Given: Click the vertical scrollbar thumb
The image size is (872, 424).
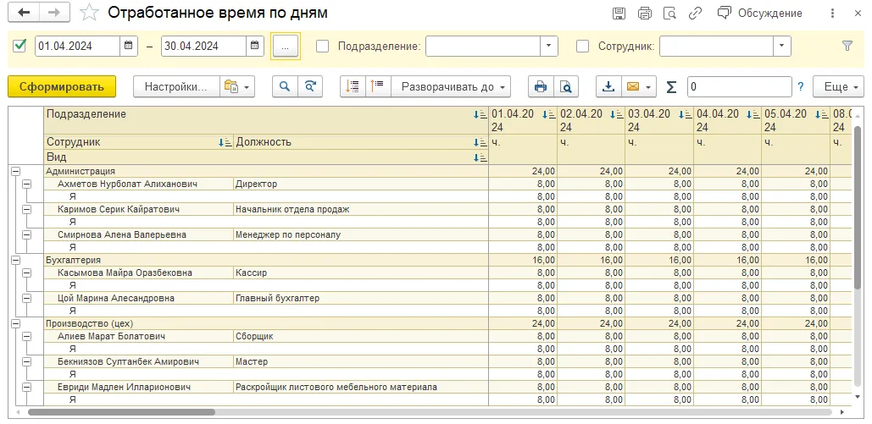Looking at the screenshot, I should tap(857, 206).
